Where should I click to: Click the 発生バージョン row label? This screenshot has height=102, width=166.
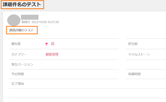pos(22,64)
